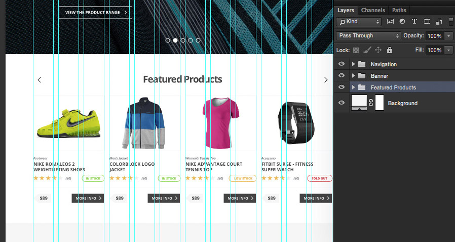455x242 pixels.
Task: Filter layers by adjustment layer icon
Action: click(x=402, y=21)
